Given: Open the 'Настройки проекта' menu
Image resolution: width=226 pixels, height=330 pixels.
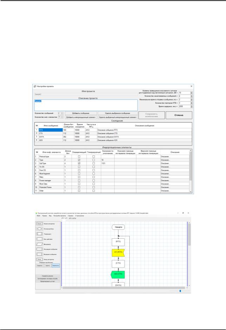Looking at the screenshot, I should pos(60,216).
